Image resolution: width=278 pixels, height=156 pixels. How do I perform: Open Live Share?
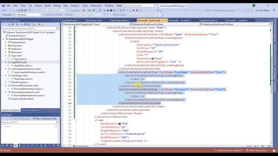(262, 10)
